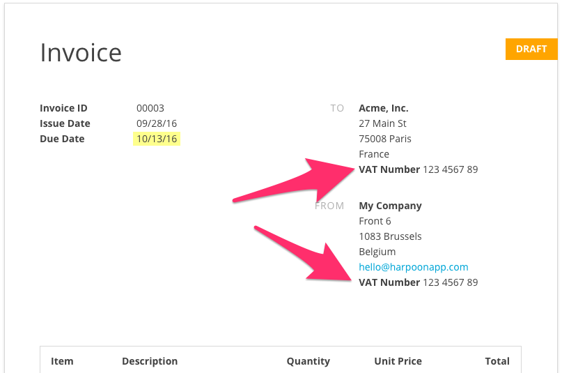The width and height of the screenshot is (562, 373).
Task: Click the 1083 Brussels address line
Action: click(x=390, y=236)
